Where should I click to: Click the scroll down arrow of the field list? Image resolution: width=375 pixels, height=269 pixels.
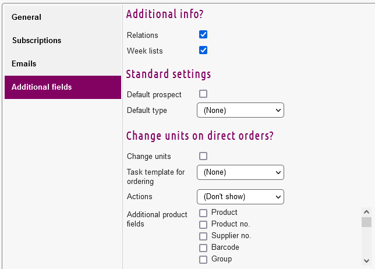click(366, 260)
